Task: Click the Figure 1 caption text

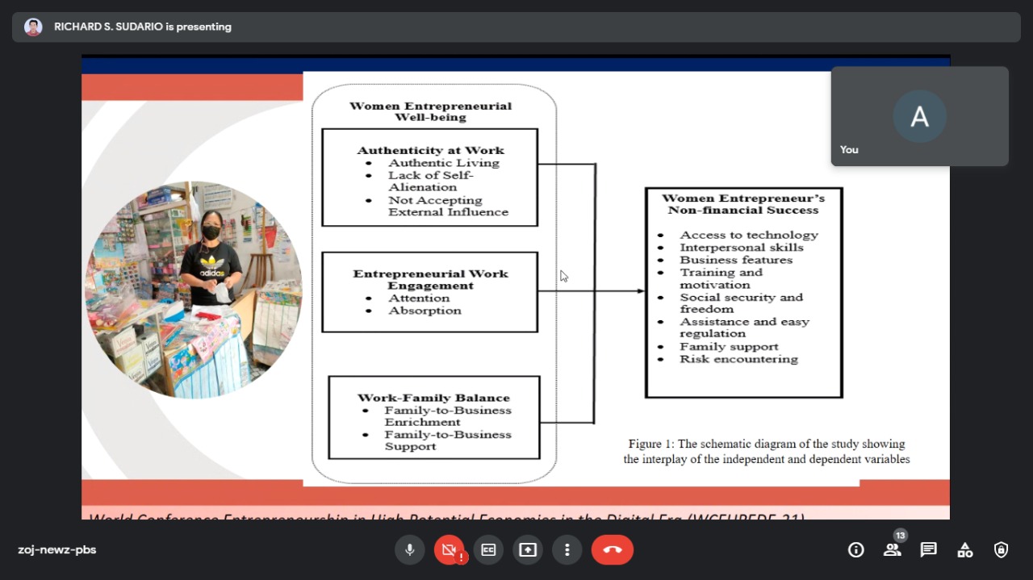Action: click(767, 452)
